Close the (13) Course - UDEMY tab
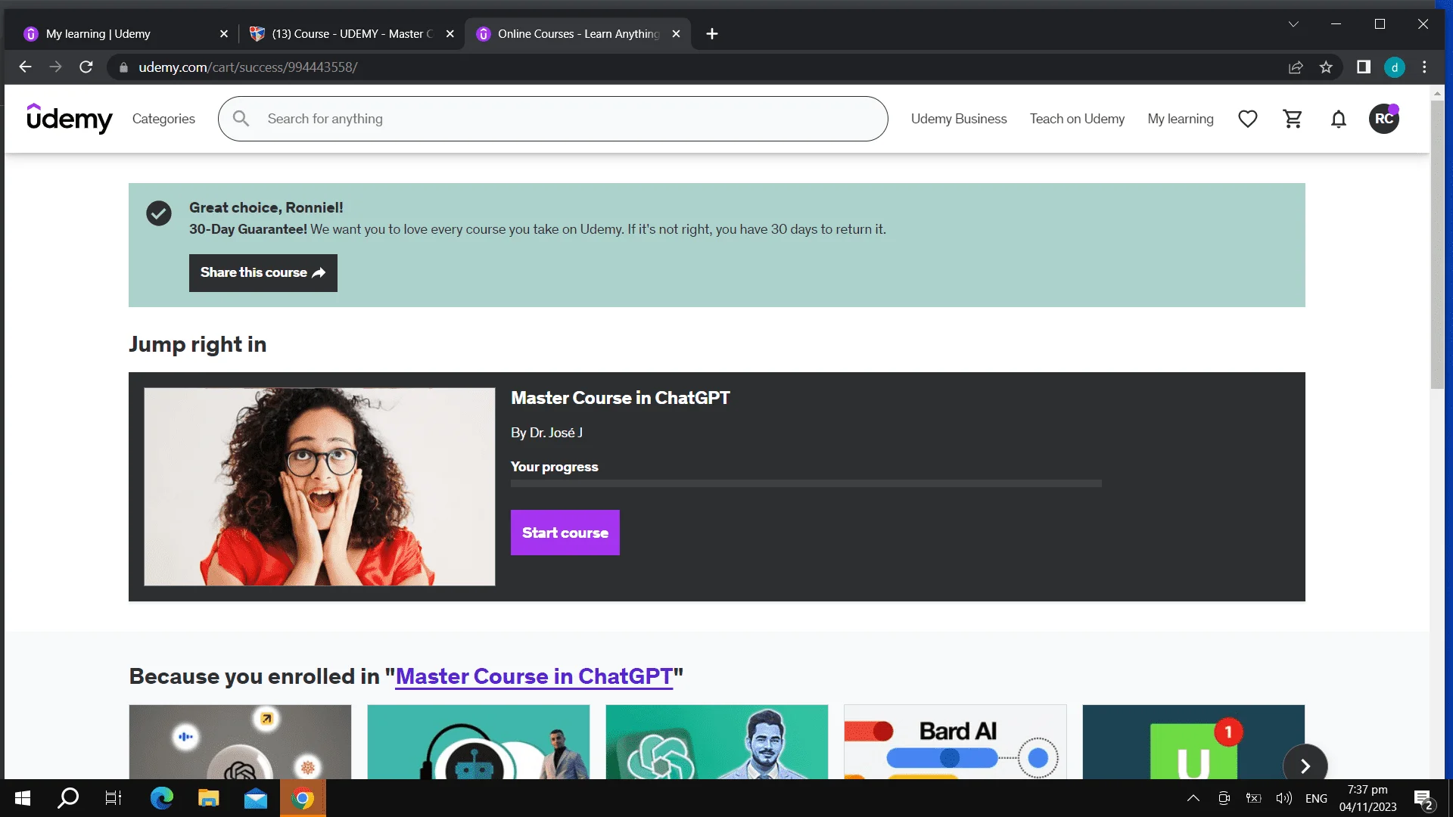 [x=450, y=34]
